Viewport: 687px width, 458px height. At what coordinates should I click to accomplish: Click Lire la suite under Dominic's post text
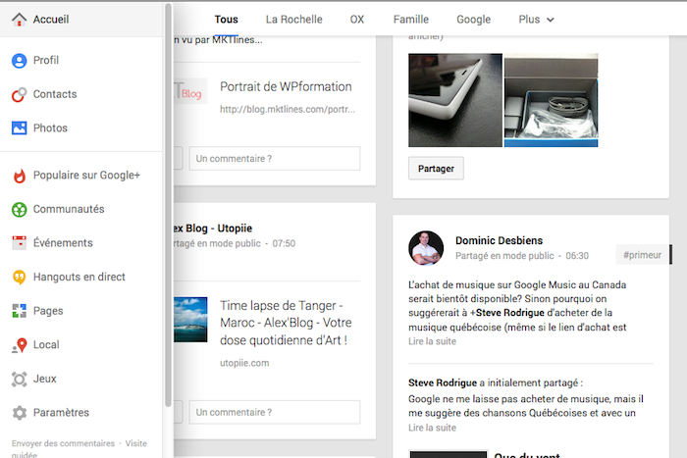coord(432,341)
